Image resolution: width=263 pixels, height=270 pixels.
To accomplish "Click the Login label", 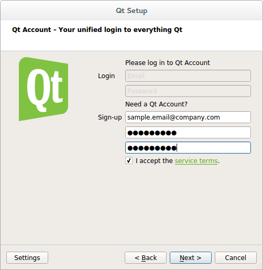I will pos(106,76).
